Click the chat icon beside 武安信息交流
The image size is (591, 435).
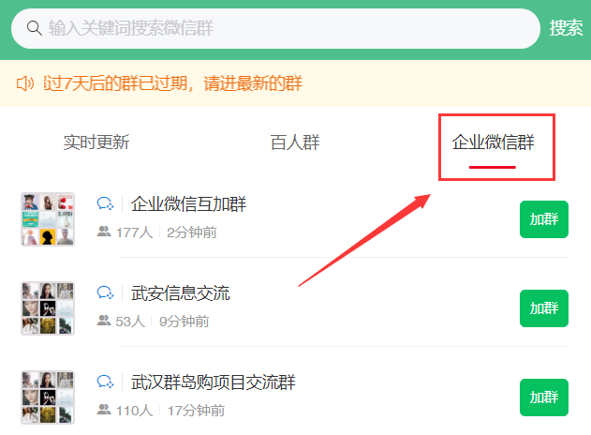(x=105, y=292)
